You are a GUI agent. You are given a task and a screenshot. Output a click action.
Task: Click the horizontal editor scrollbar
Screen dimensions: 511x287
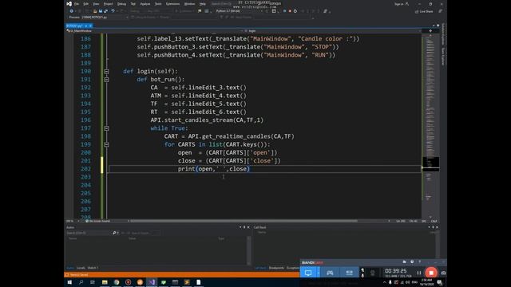coord(244,221)
